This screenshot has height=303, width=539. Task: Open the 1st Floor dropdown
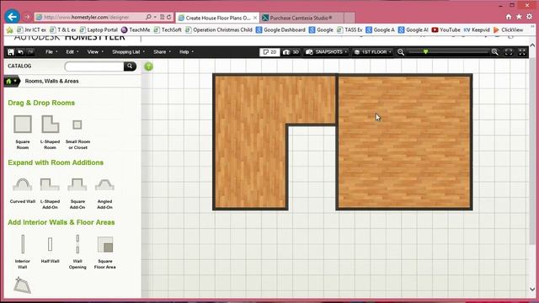pos(372,52)
